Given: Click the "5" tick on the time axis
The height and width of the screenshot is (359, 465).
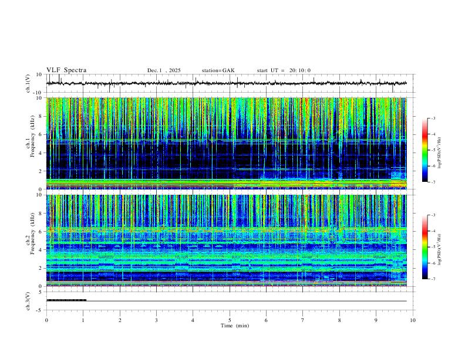Looking at the screenshot, I should click(x=230, y=320).
